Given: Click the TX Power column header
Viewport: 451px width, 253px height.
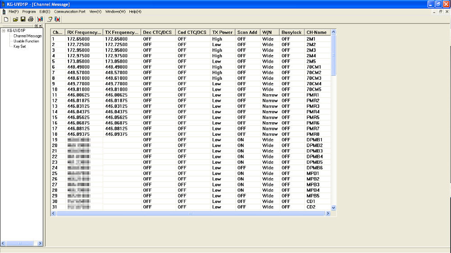Looking at the screenshot, I should click(223, 32).
